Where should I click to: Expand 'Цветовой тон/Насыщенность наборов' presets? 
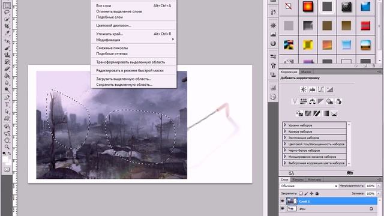[285, 144]
